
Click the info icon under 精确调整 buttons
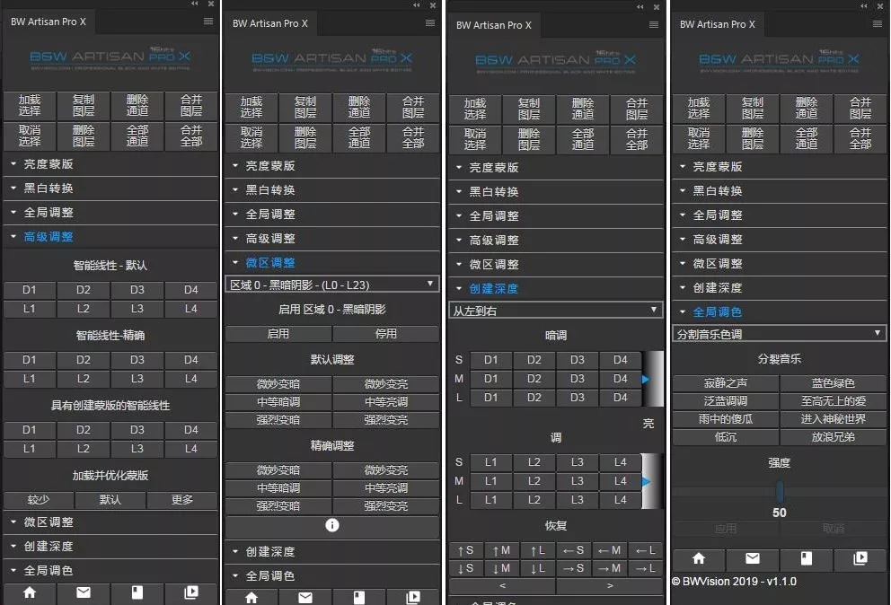(332, 526)
